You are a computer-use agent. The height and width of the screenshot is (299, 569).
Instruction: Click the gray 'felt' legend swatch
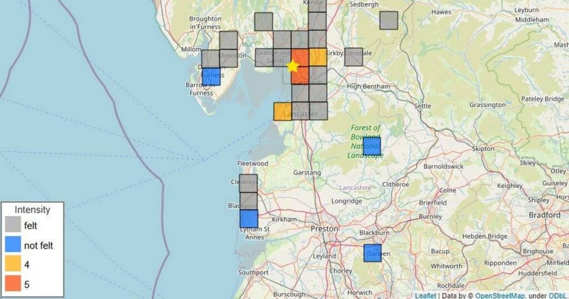[x=13, y=226]
